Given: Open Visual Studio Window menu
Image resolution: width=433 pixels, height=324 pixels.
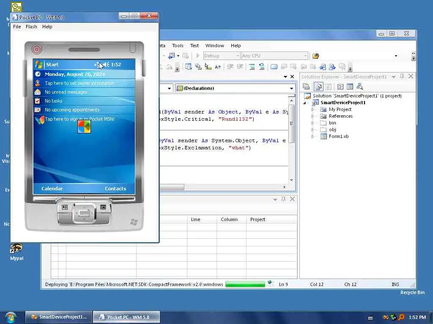Looking at the screenshot, I should [x=214, y=46].
